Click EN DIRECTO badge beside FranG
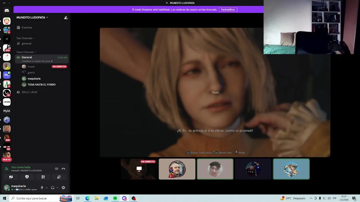The height and width of the screenshot is (202, 360). point(59,66)
